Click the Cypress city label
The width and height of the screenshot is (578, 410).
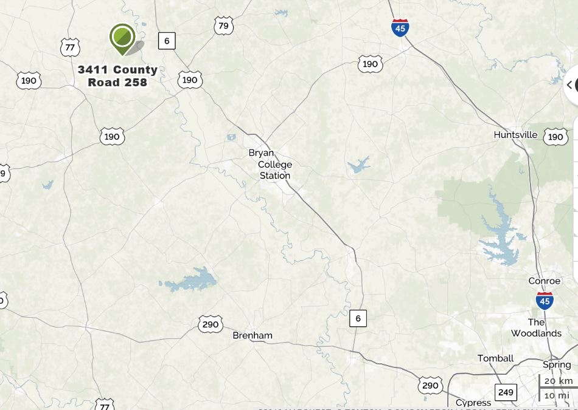pyautogui.click(x=473, y=403)
